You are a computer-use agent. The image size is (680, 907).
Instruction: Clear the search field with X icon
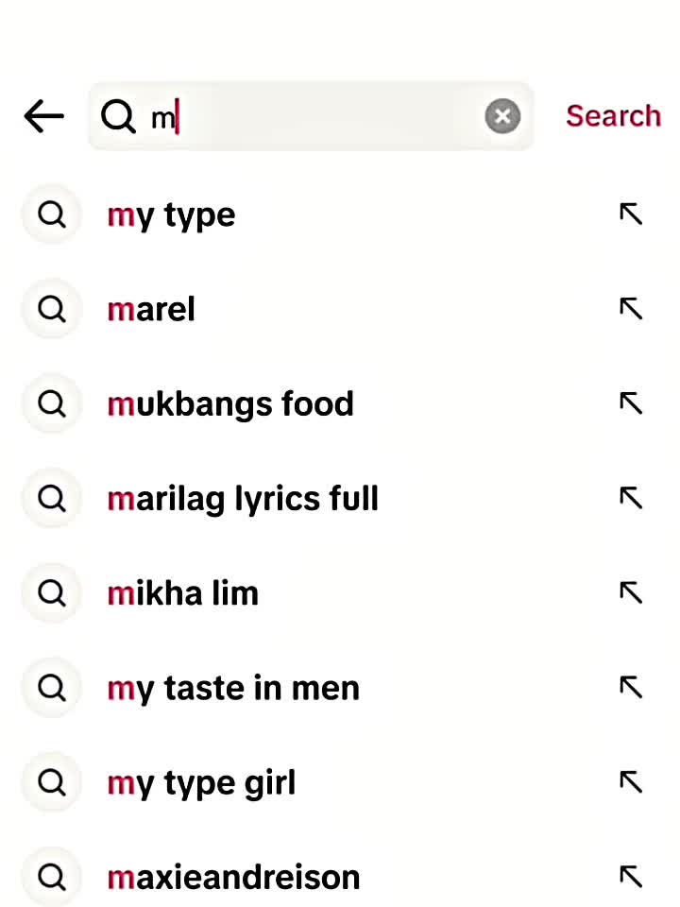click(x=502, y=116)
